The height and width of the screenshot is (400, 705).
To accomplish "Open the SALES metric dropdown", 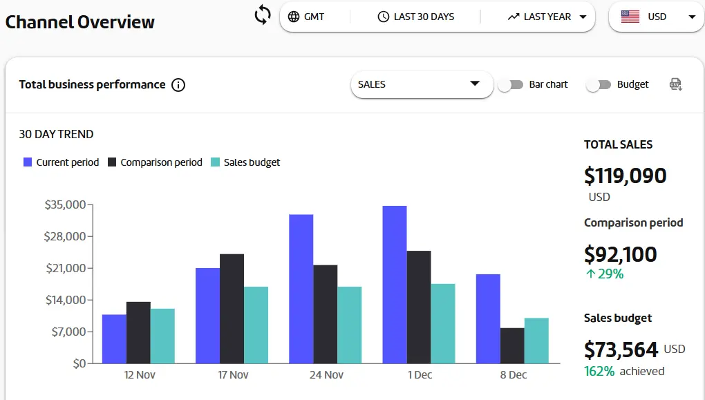I will 422,84.
